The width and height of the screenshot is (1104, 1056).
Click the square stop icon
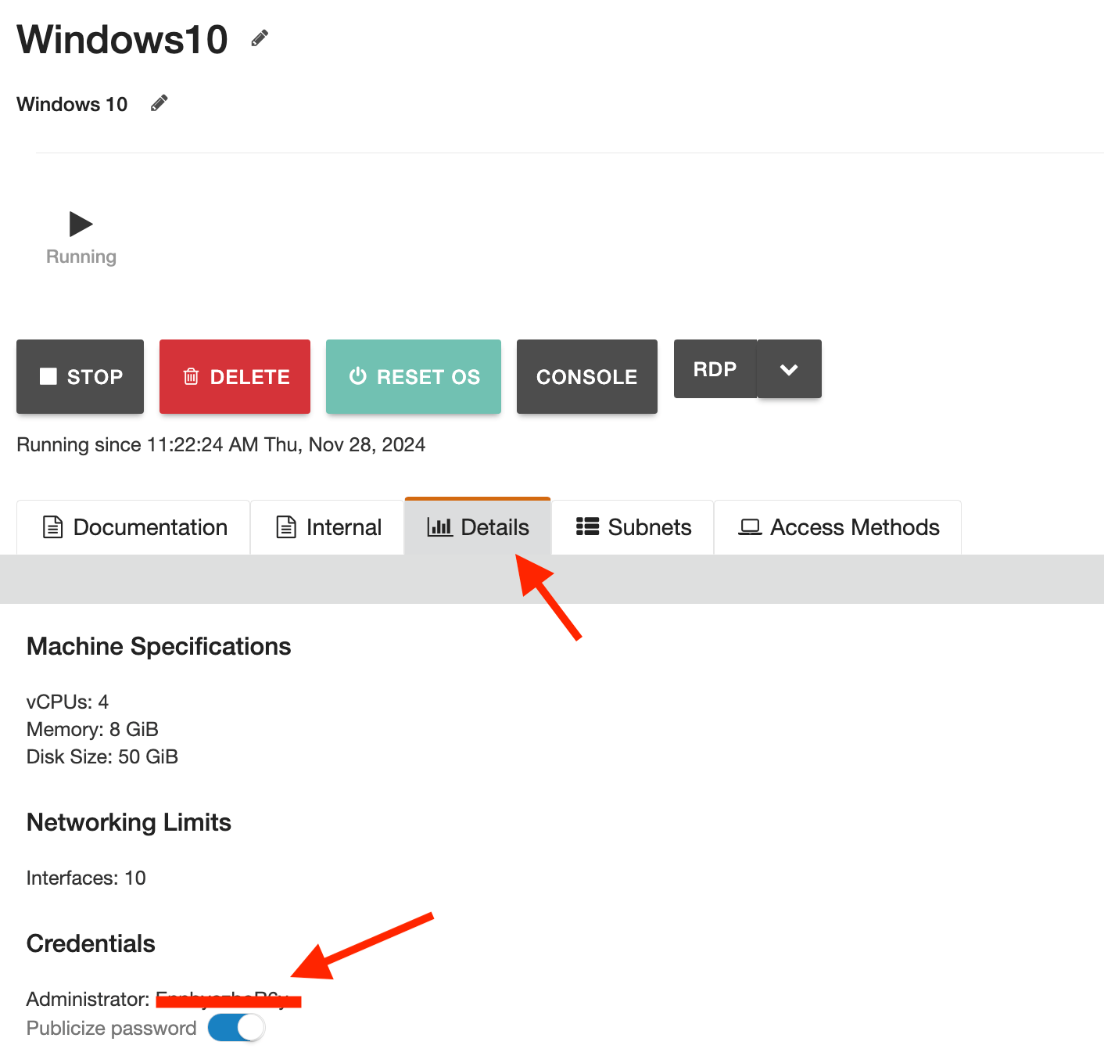pos(48,376)
